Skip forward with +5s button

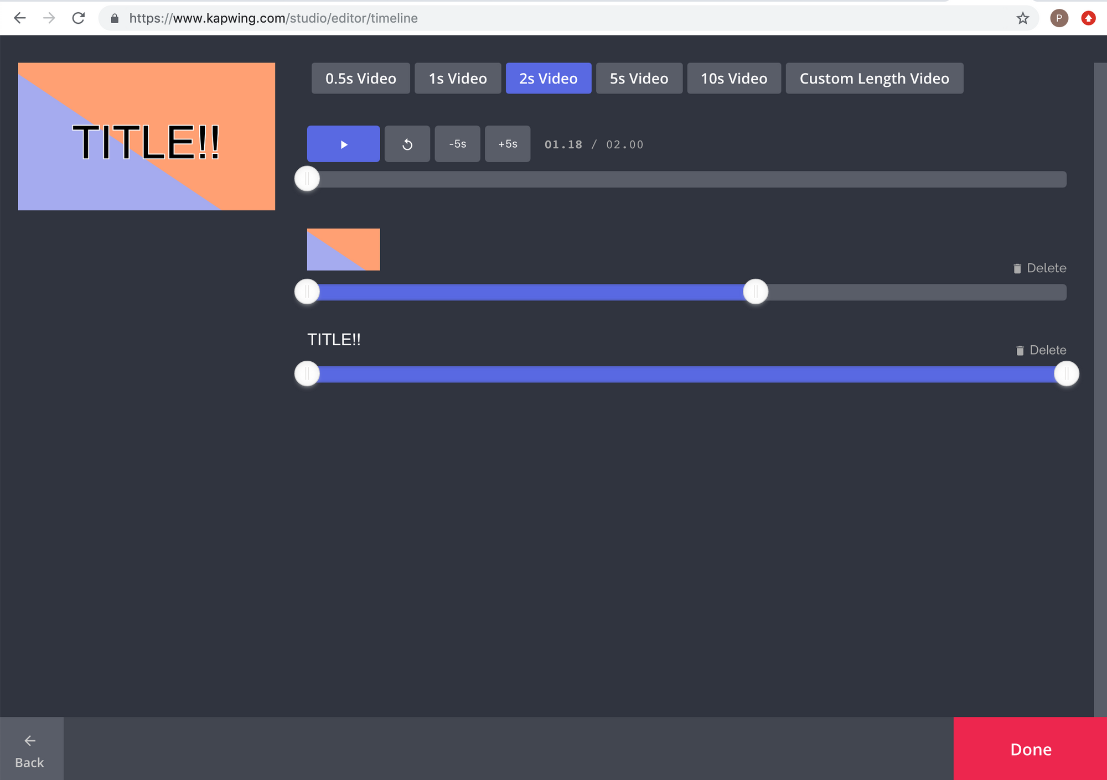[508, 144]
